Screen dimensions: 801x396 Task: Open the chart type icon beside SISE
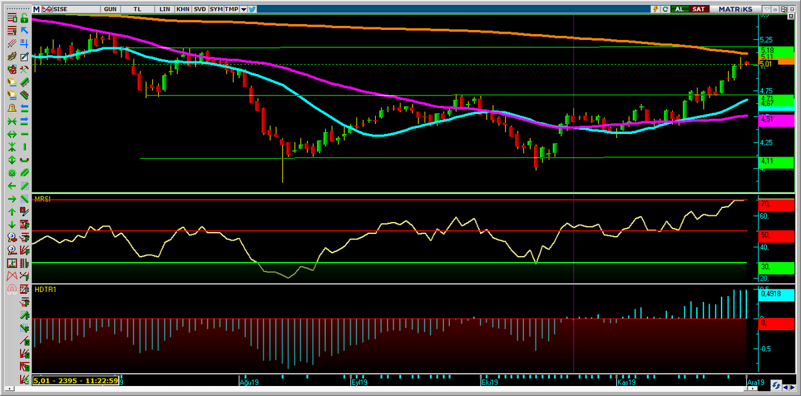coord(46,9)
